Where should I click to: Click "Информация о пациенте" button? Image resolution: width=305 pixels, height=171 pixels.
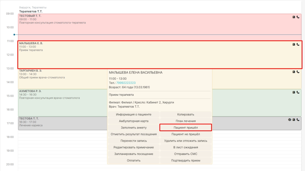pos(134,114)
